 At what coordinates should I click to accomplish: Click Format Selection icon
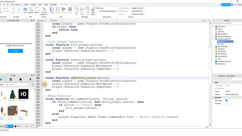tap(44, 9)
